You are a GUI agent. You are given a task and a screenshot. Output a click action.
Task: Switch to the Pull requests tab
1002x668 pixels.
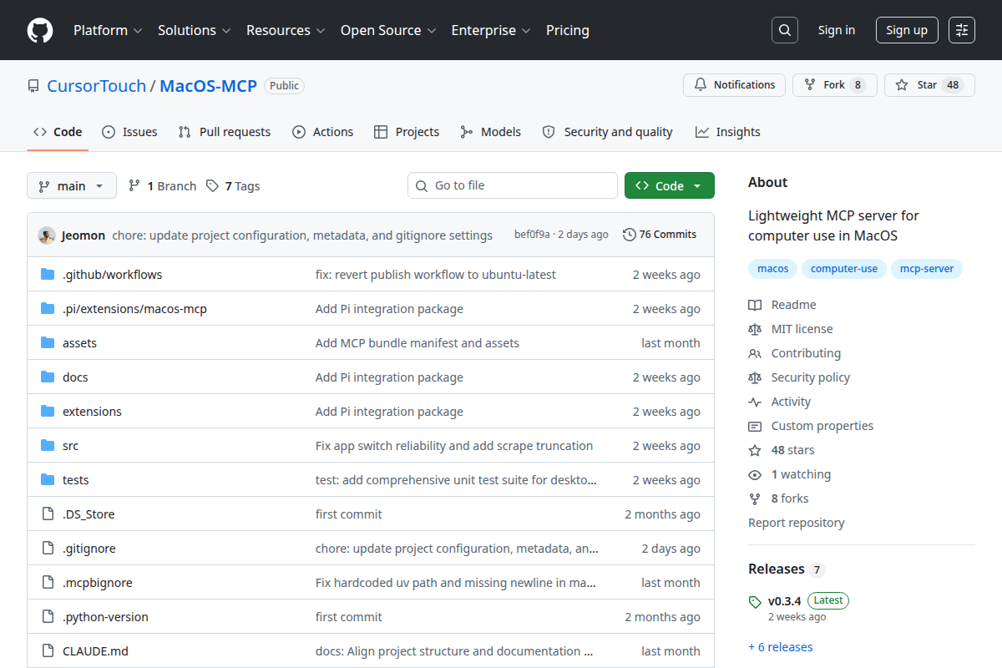tap(225, 132)
